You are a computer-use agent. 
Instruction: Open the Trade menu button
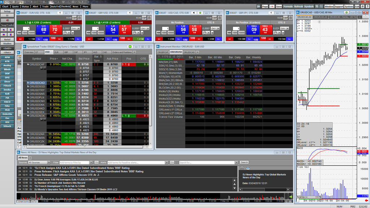click(45, 7)
